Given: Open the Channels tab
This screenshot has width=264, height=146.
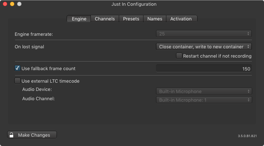Looking at the screenshot, I should click(105, 19).
